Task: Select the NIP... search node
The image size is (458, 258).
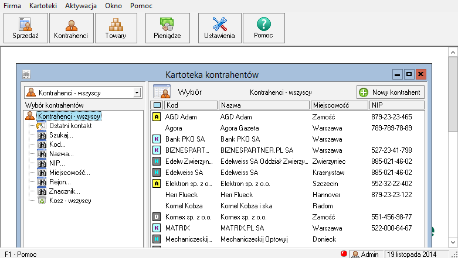Action: click(x=57, y=163)
